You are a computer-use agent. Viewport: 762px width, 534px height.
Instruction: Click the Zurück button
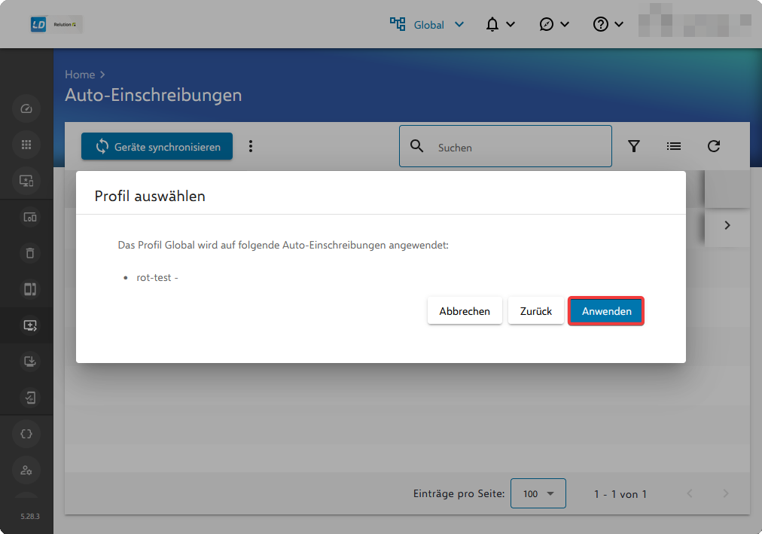535,311
